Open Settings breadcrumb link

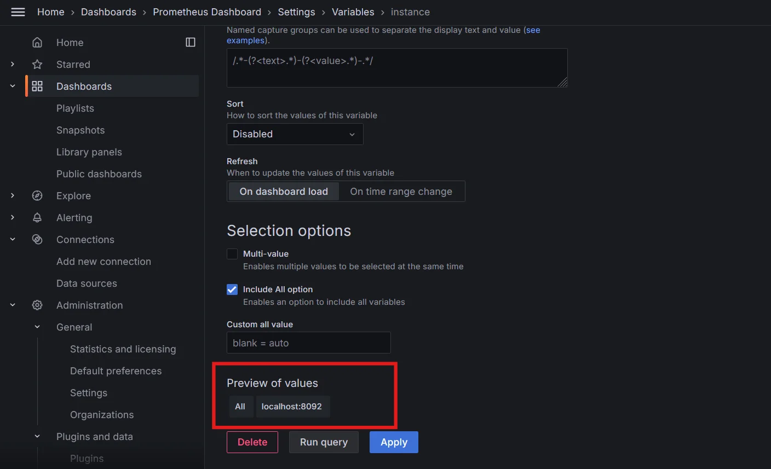click(296, 12)
